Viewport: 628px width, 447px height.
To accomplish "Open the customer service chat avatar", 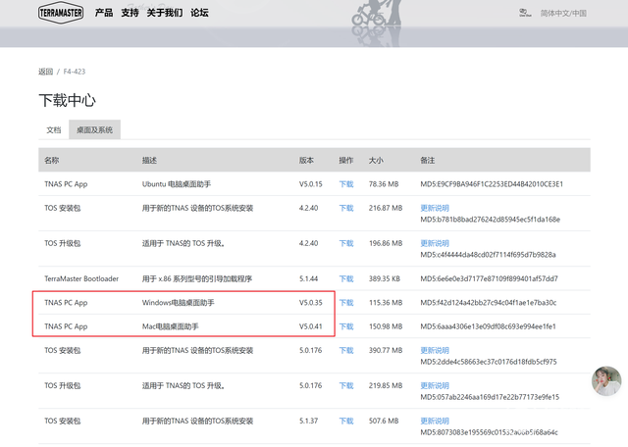I will point(606,381).
